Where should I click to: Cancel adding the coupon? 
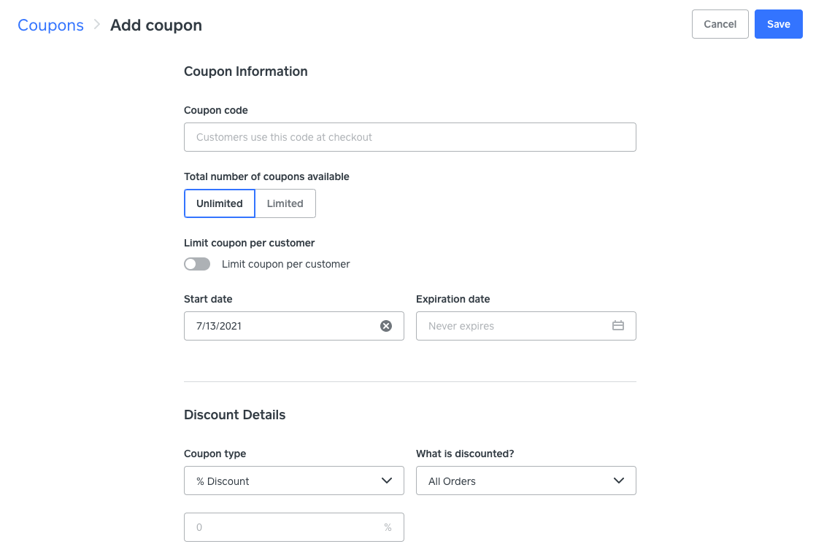720,24
